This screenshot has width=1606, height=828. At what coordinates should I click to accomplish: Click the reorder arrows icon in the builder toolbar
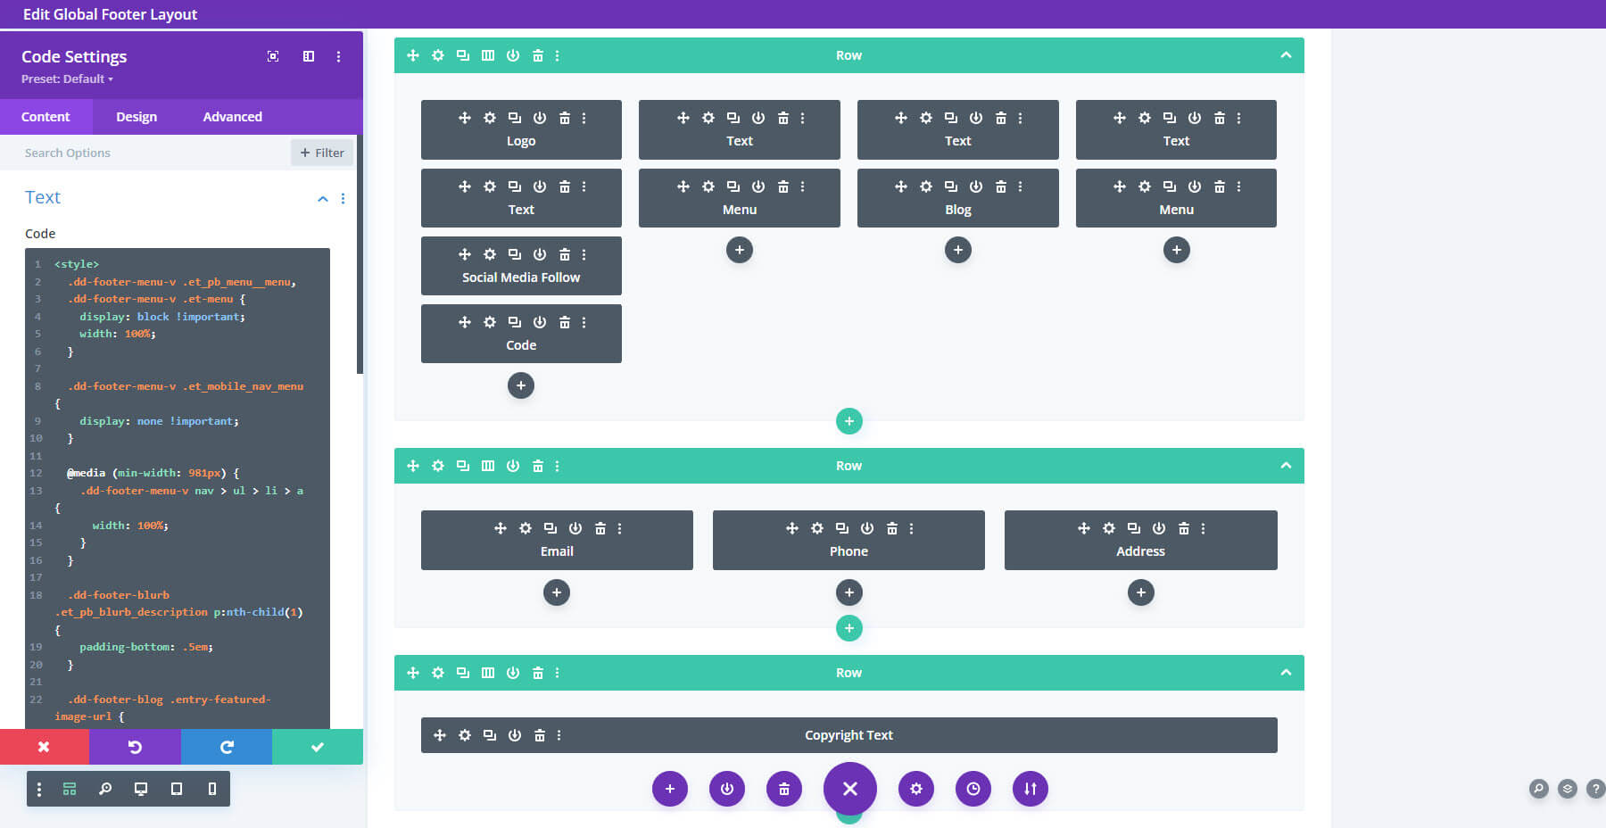(x=1030, y=789)
